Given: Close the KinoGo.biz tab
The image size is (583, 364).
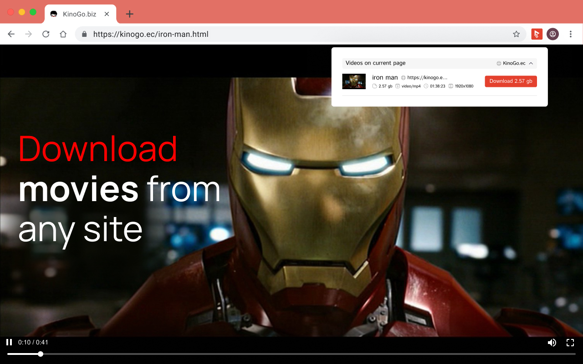Looking at the screenshot, I should tap(107, 14).
